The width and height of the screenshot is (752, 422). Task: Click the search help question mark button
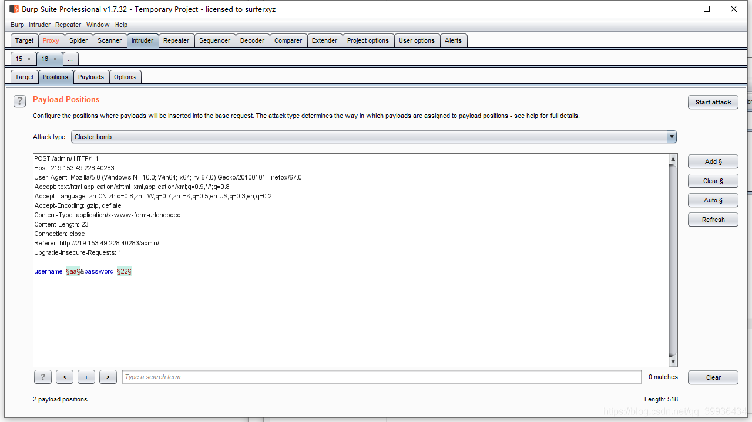coord(43,377)
